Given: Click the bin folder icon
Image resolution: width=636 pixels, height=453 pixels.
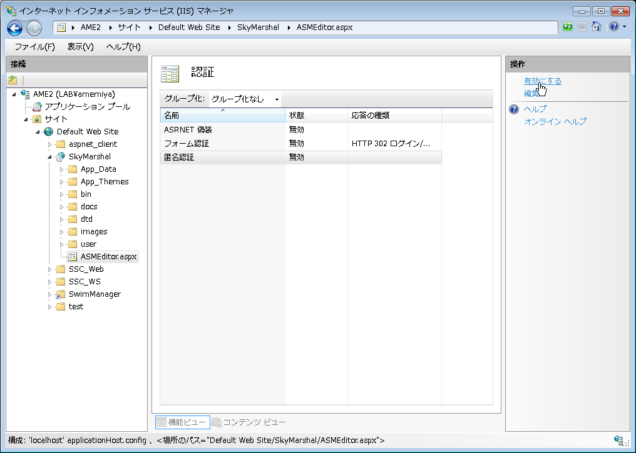Looking at the screenshot, I should point(73,194).
